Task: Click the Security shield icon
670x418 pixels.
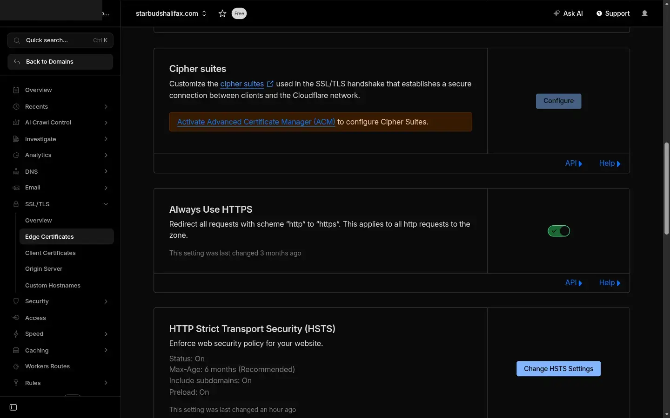Action: pyautogui.click(x=16, y=301)
